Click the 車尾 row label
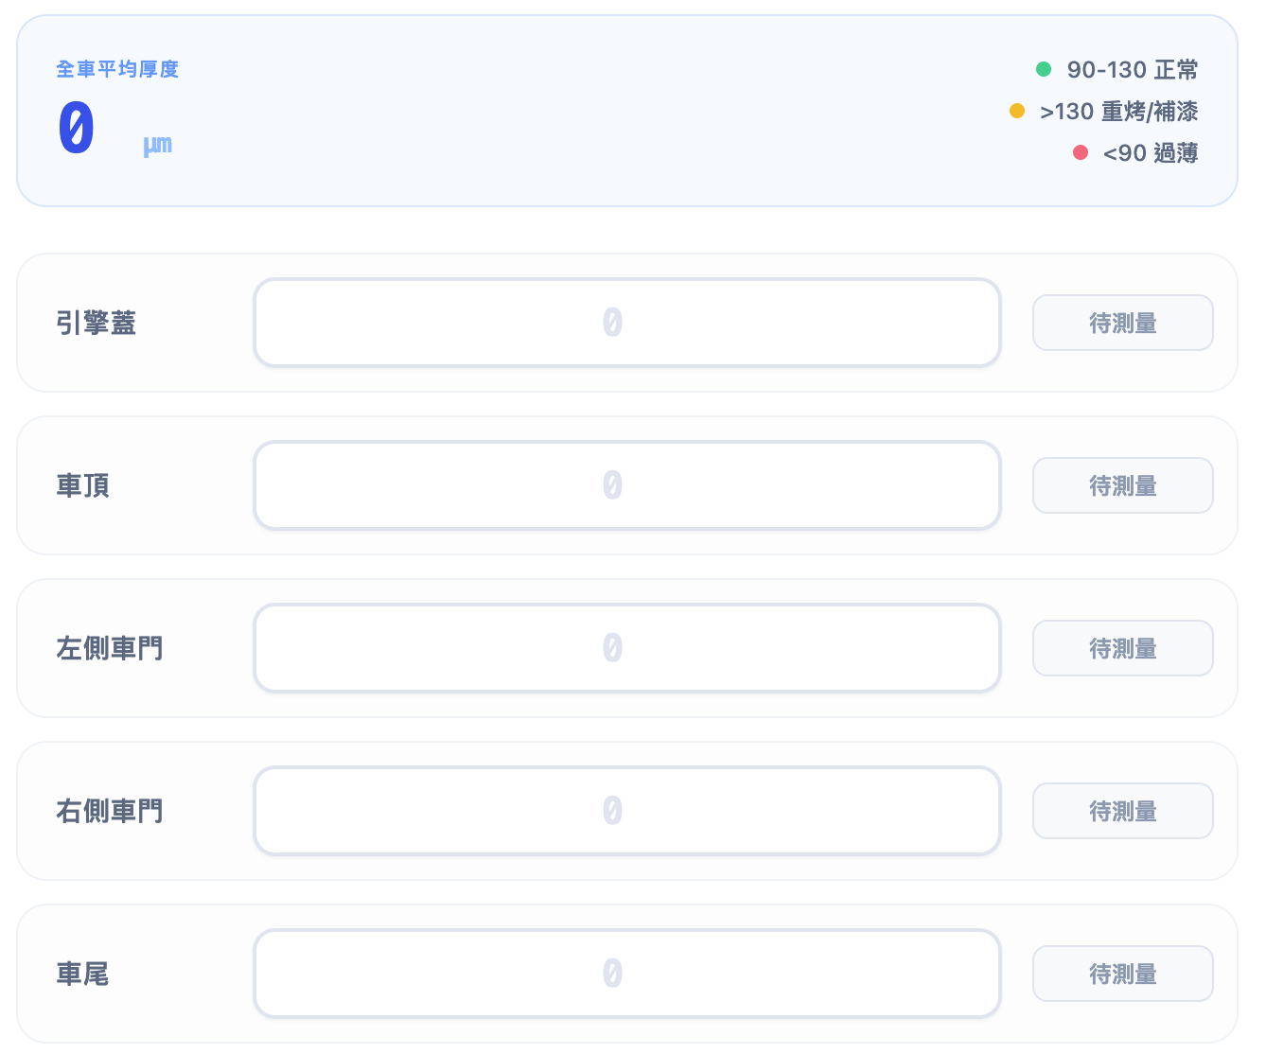Viewport: 1266px width, 1054px height. 83,974
